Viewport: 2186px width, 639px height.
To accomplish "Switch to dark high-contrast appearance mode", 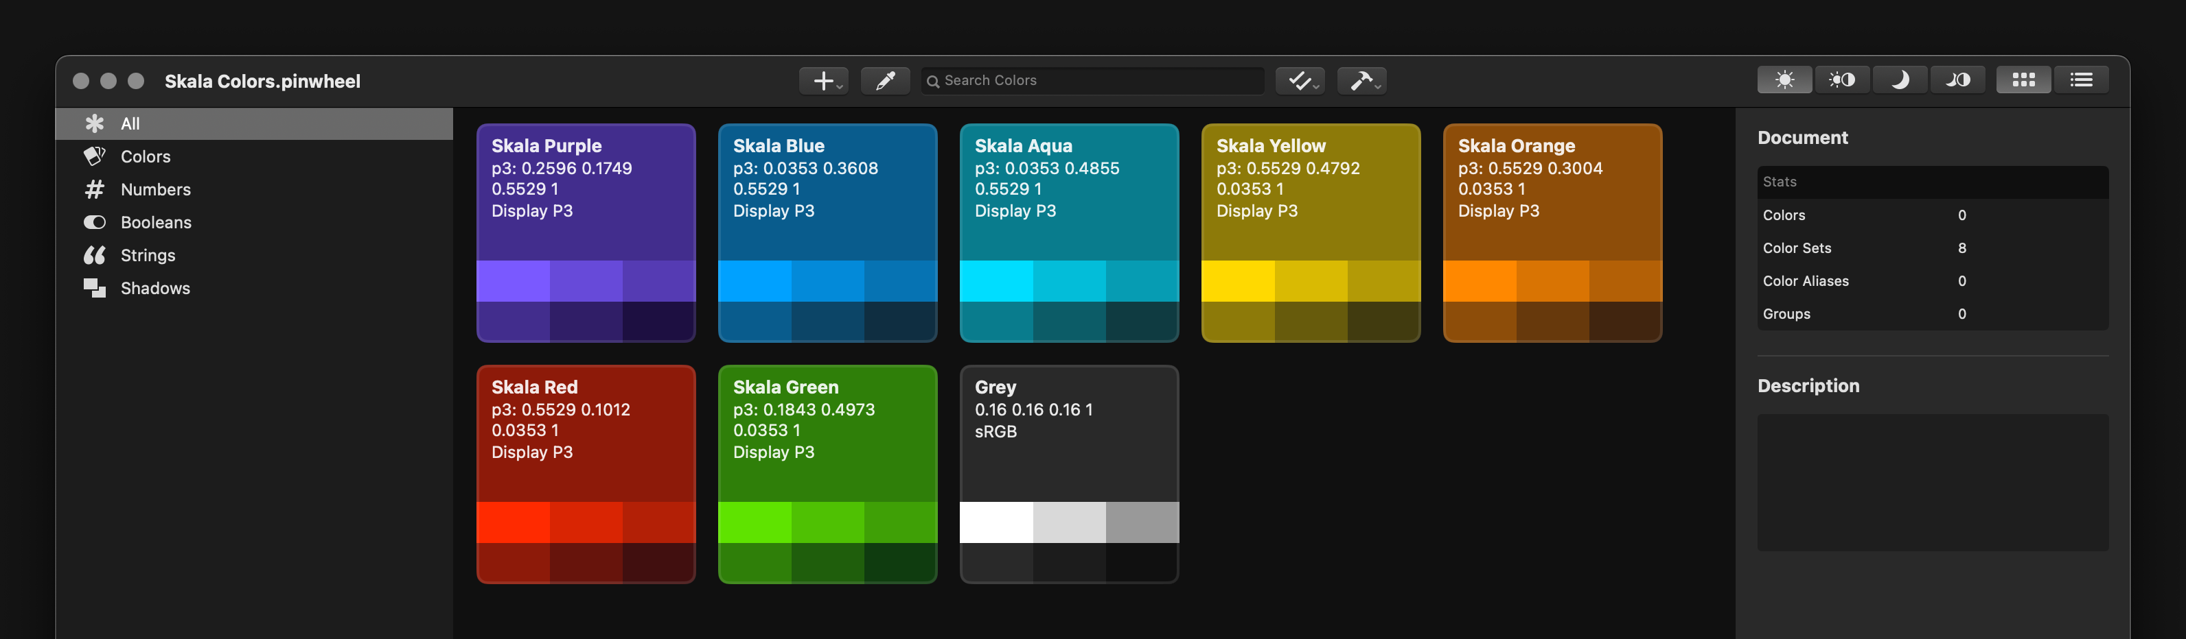I will click(1958, 80).
